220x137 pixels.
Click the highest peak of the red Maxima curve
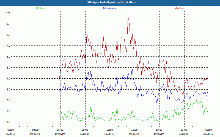click(128, 16)
